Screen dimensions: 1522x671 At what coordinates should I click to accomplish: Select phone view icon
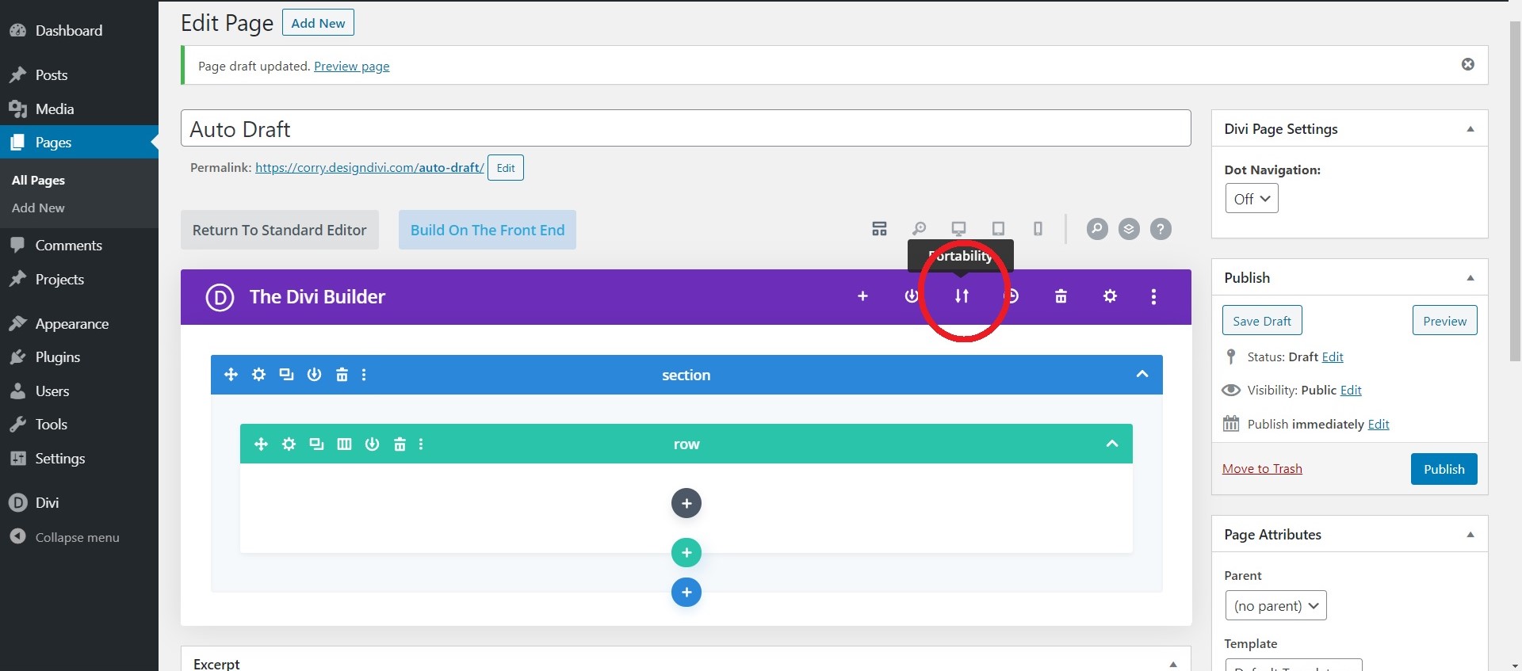(x=1038, y=229)
